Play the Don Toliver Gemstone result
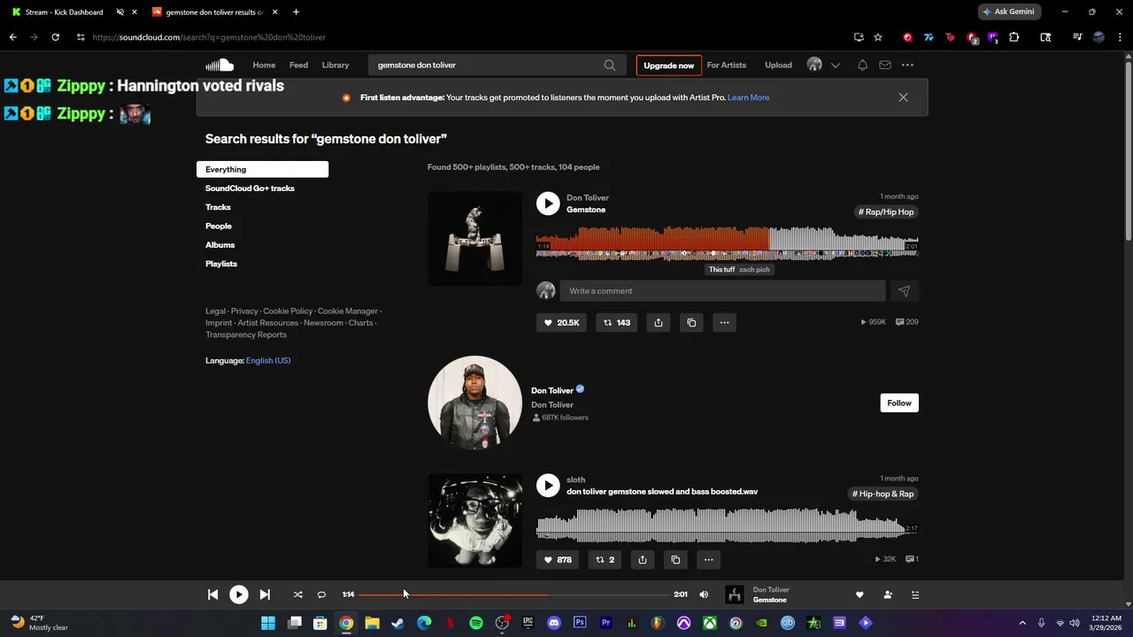This screenshot has height=637, width=1133. click(548, 203)
